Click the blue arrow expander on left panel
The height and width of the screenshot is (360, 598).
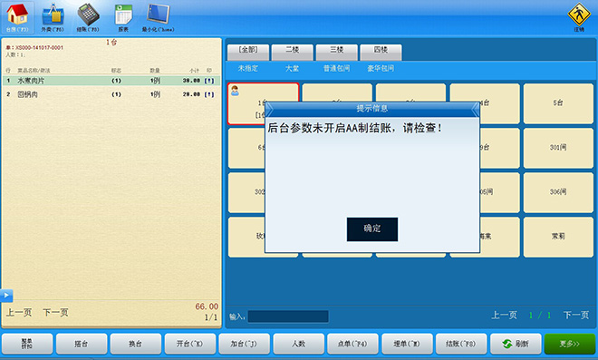[x=6, y=295]
